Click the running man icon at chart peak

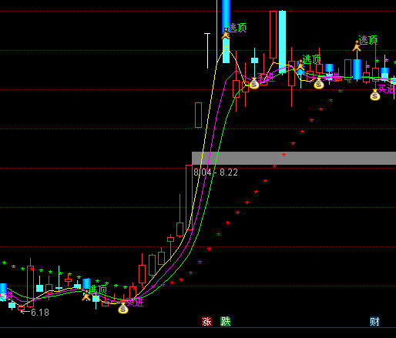coord(226,34)
